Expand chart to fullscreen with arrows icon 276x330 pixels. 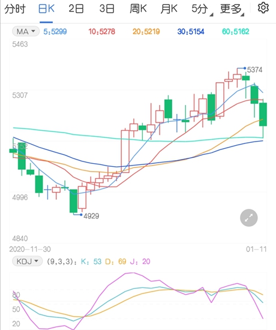click(249, 218)
